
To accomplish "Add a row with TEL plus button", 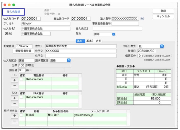I will (x=15, y=80).
